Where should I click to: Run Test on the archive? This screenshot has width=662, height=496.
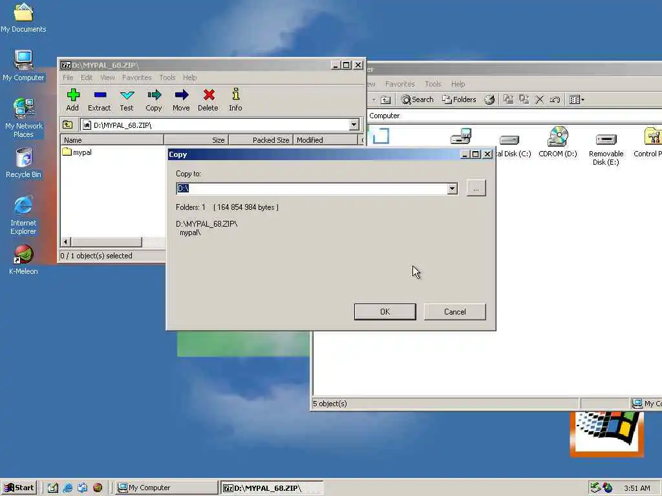(127, 100)
